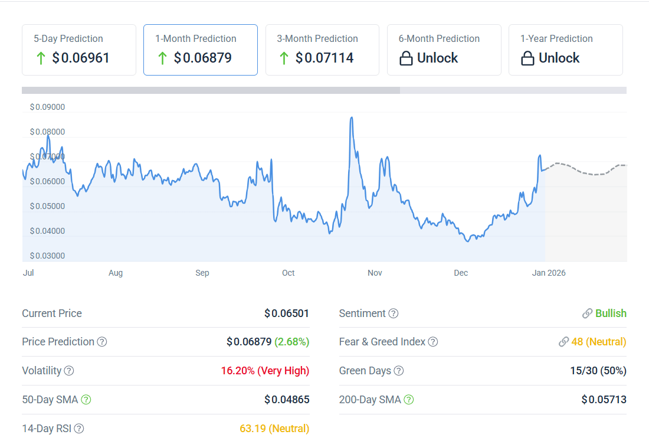
Task: Click the 200-Day SMA green info icon
Action: [x=408, y=400]
